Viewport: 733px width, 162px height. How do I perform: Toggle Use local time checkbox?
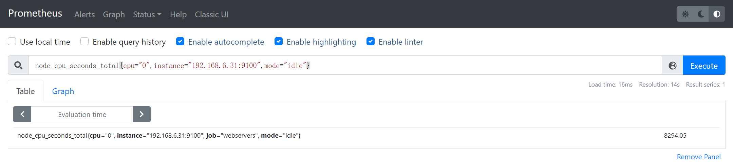12,41
